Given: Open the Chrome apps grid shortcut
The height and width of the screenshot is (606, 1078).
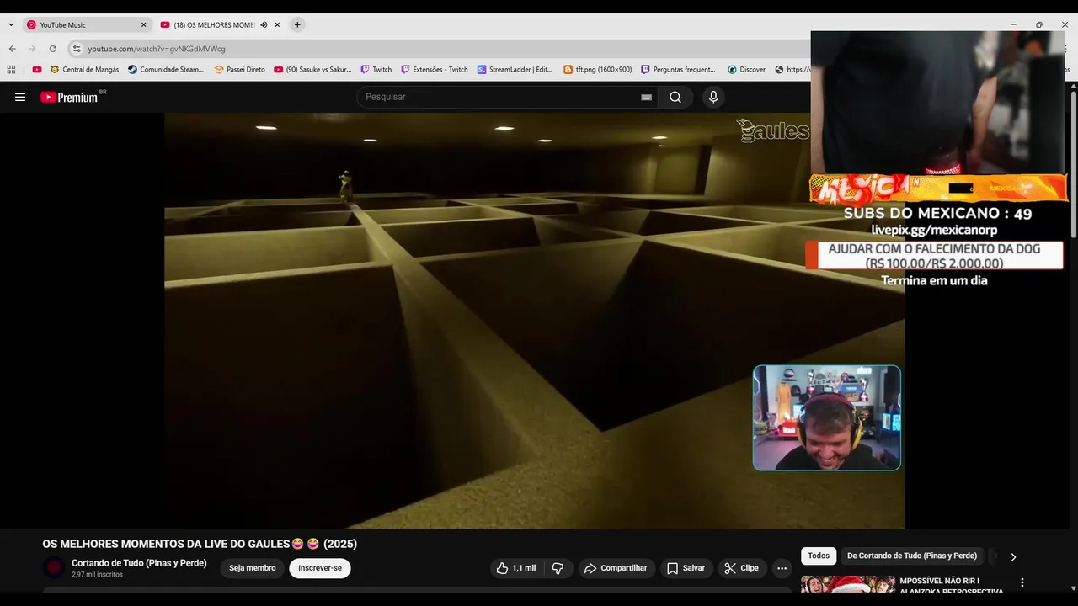Looking at the screenshot, I should (x=11, y=70).
